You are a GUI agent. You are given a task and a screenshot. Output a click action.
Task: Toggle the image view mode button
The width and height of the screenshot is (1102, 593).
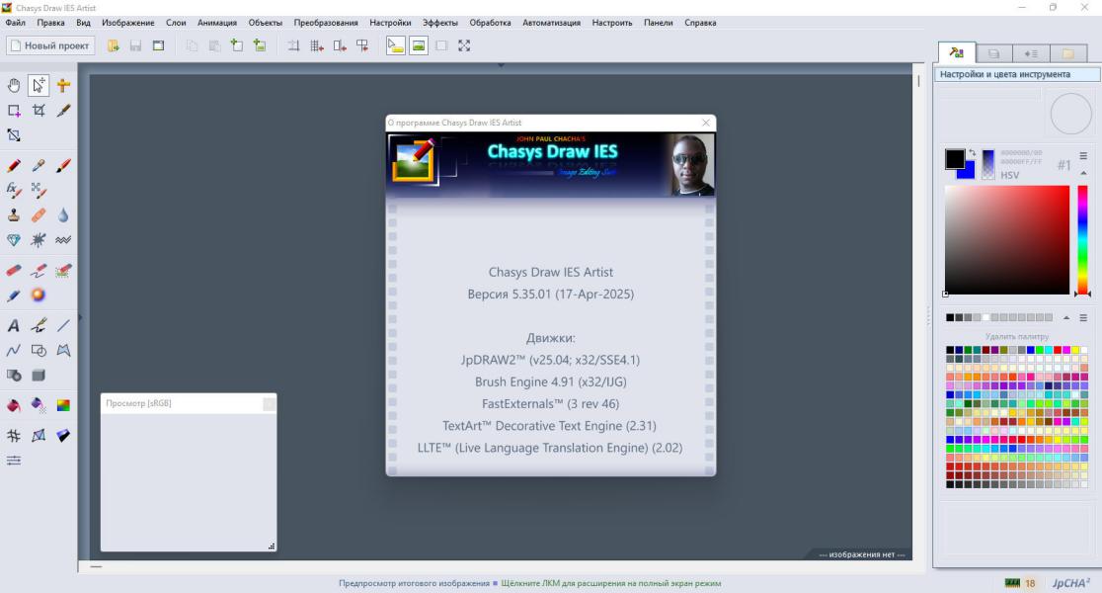tap(418, 45)
